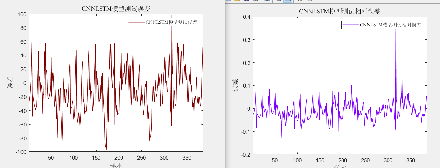Click x-axis tick 250 on the left plot
This screenshot has height=168, width=440.
click(141, 158)
